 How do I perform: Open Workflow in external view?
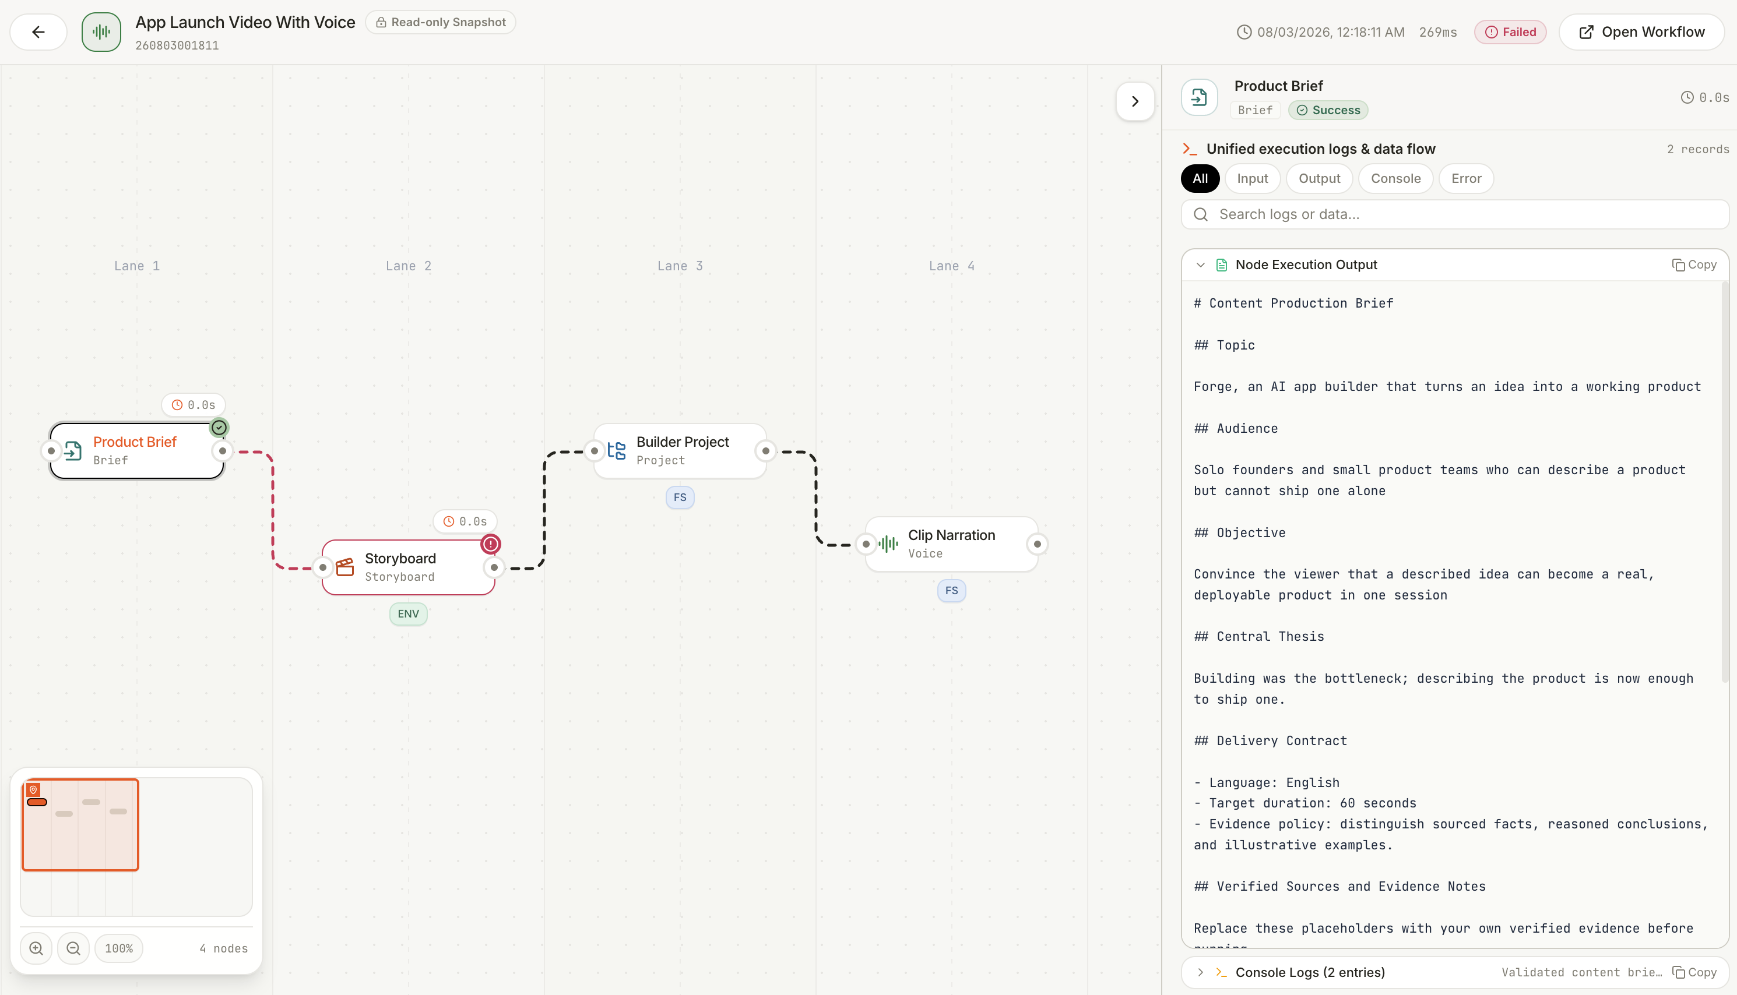click(1641, 32)
